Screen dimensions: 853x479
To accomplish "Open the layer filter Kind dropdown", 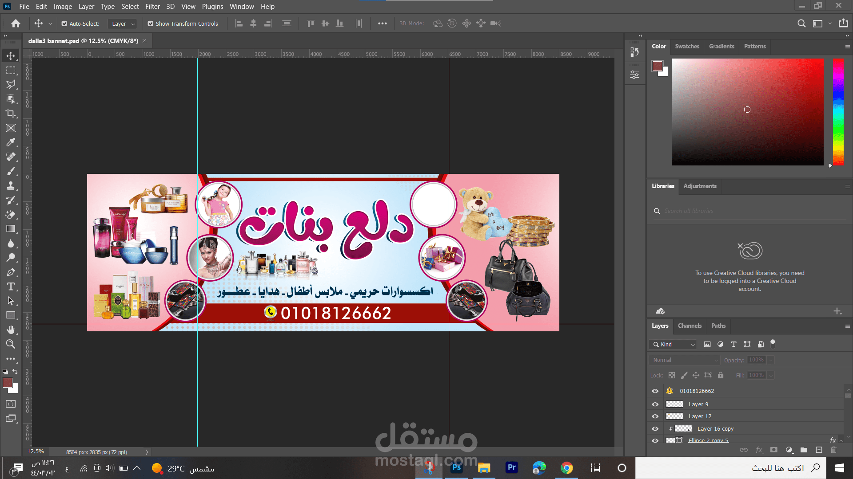I will coord(672,344).
